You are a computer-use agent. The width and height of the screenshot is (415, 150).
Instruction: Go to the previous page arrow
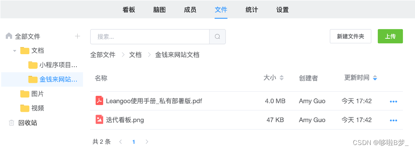[120, 142]
